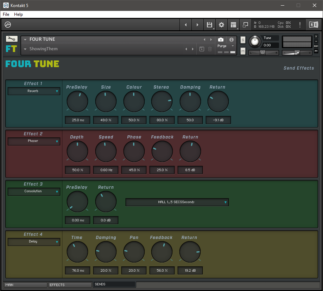Open the instrument info icon
Image resolution: width=323 pixels, height=291 pixels.
(231, 40)
